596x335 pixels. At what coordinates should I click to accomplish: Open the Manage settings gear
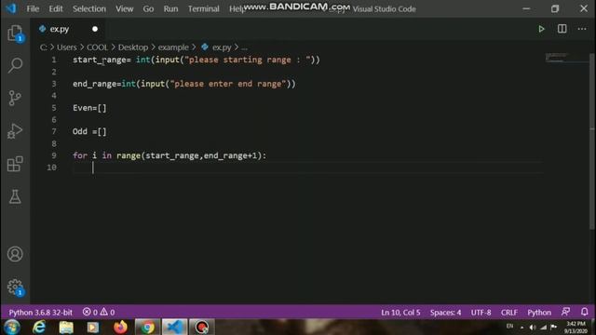(x=15, y=288)
